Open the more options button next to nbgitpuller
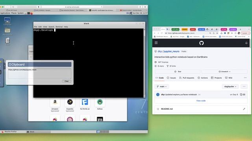The width and height of the screenshot is (252, 141). click(x=244, y=87)
